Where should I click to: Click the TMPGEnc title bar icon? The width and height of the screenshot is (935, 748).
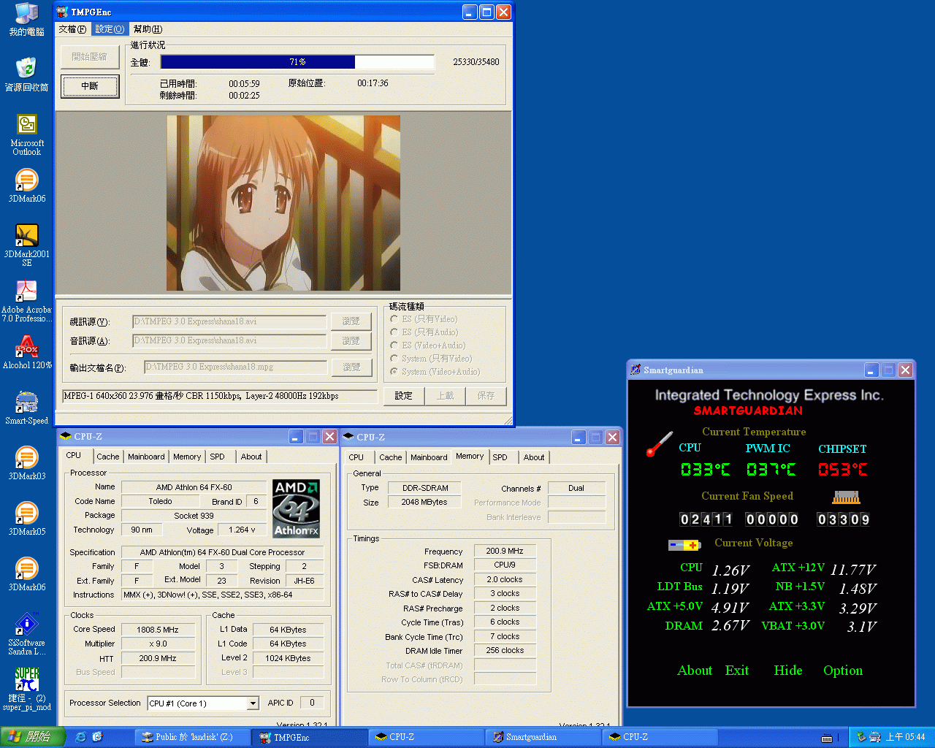point(63,12)
